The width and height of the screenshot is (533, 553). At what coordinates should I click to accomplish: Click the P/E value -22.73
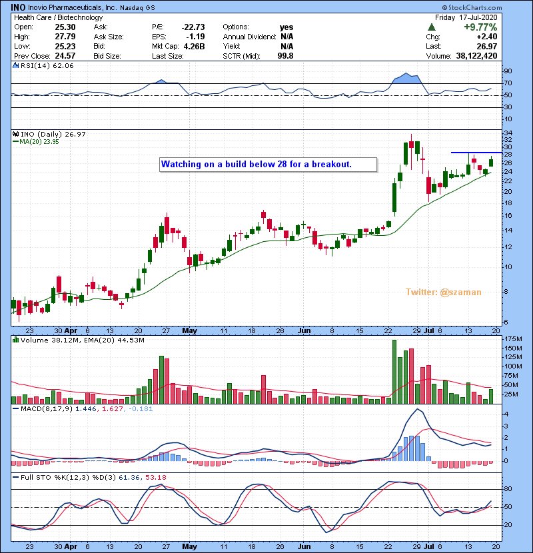[x=193, y=27]
